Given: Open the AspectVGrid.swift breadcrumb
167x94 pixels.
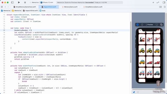Looking at the screenshot, I should click(x=31, y=10).
